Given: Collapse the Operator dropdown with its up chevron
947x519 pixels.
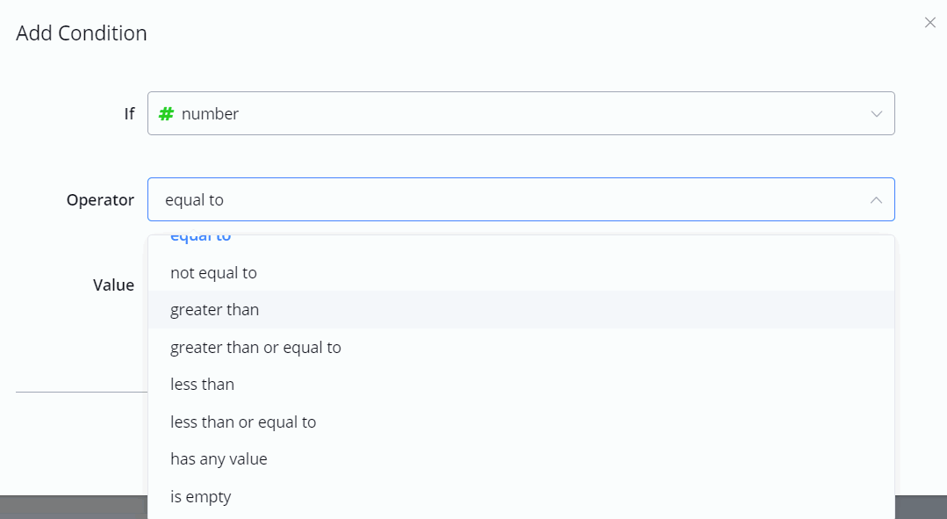Looking at the screenshot, I should (x=876, y=200).
